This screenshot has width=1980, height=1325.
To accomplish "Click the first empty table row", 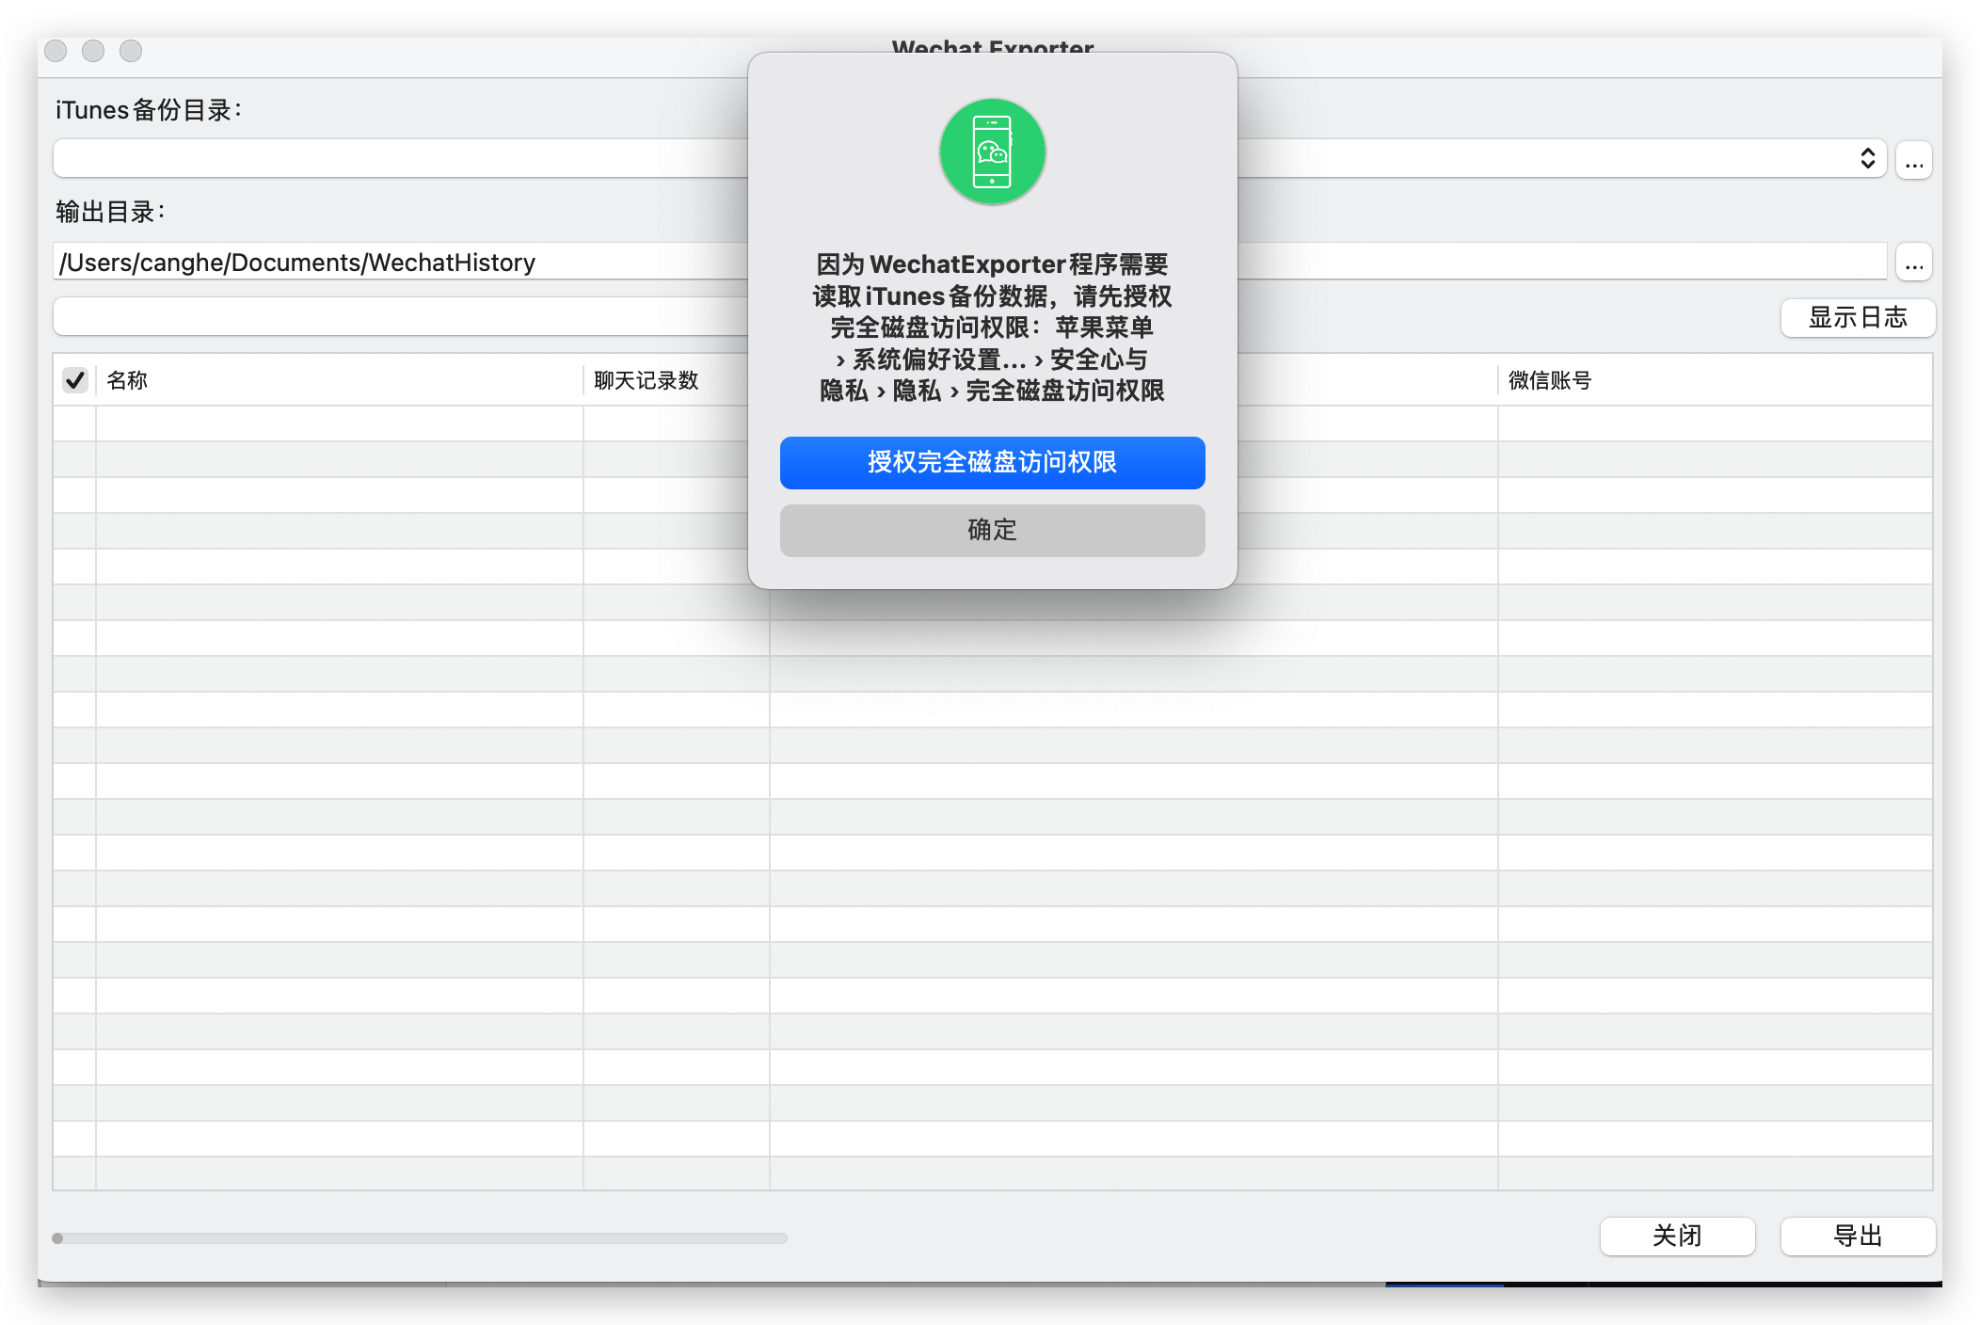I will click(339, 424).
